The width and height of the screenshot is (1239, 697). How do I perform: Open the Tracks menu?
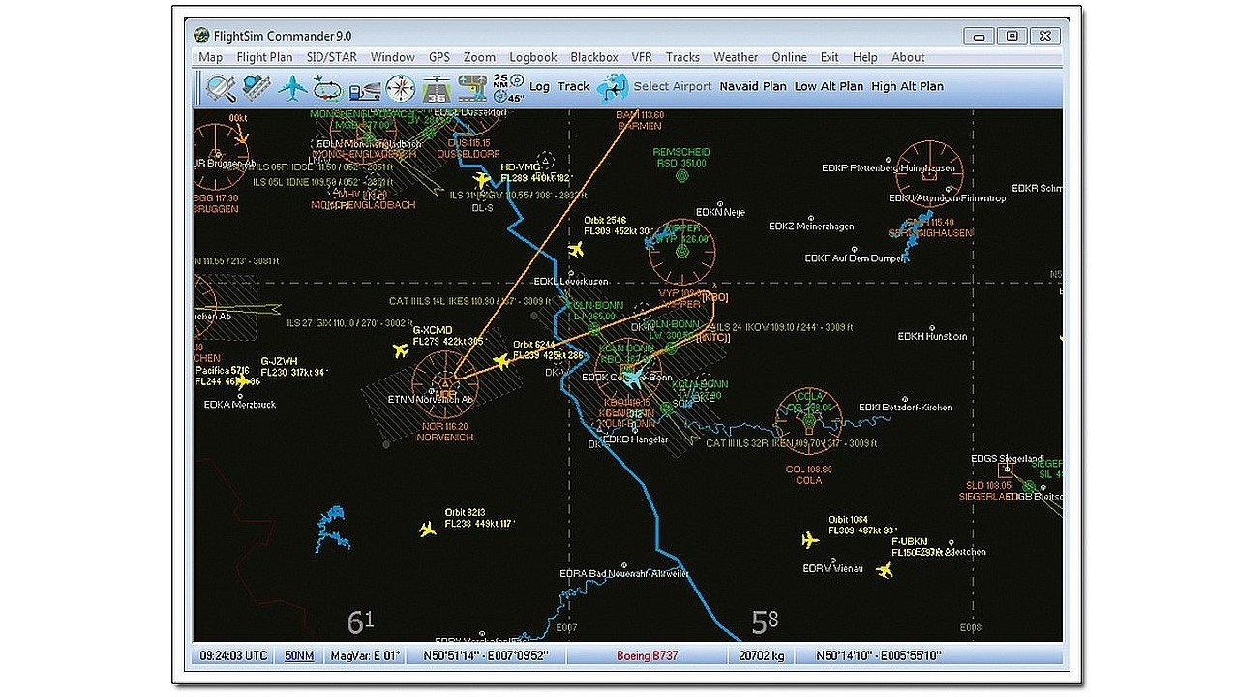[682, 57]
